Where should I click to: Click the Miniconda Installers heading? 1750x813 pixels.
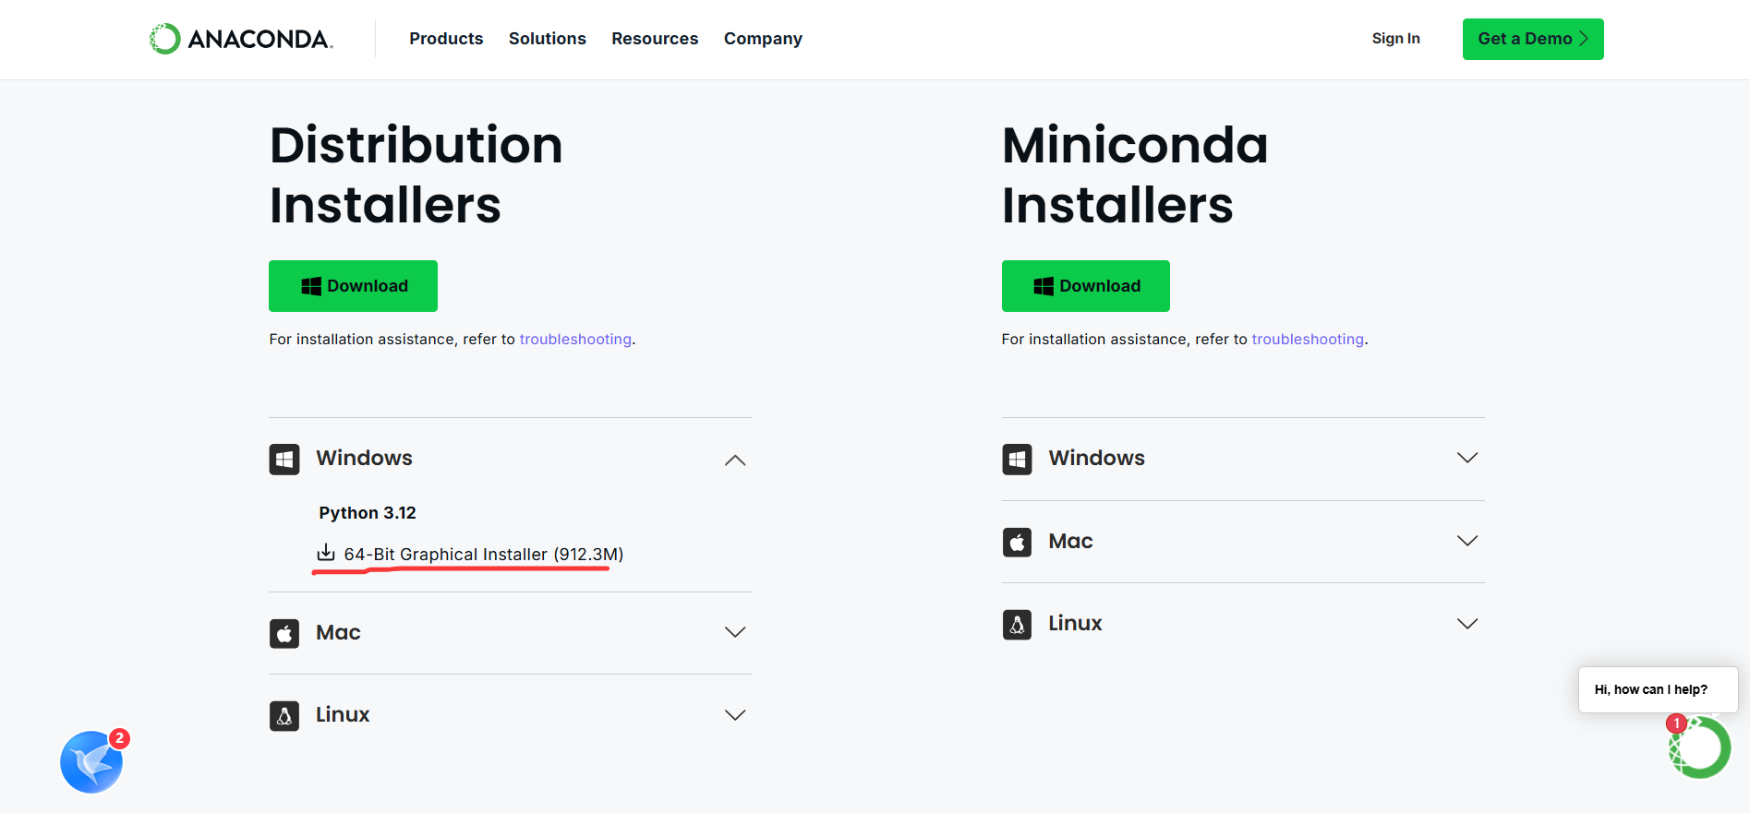pos(1135,174)
